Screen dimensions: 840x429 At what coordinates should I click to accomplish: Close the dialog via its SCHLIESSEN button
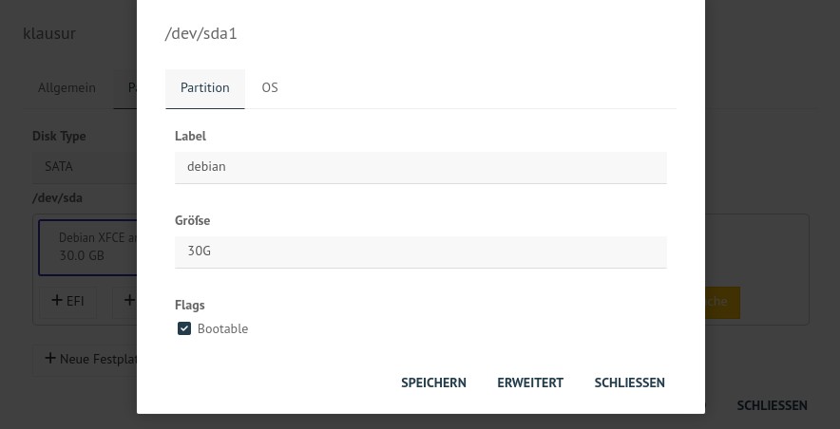[629, 382]
